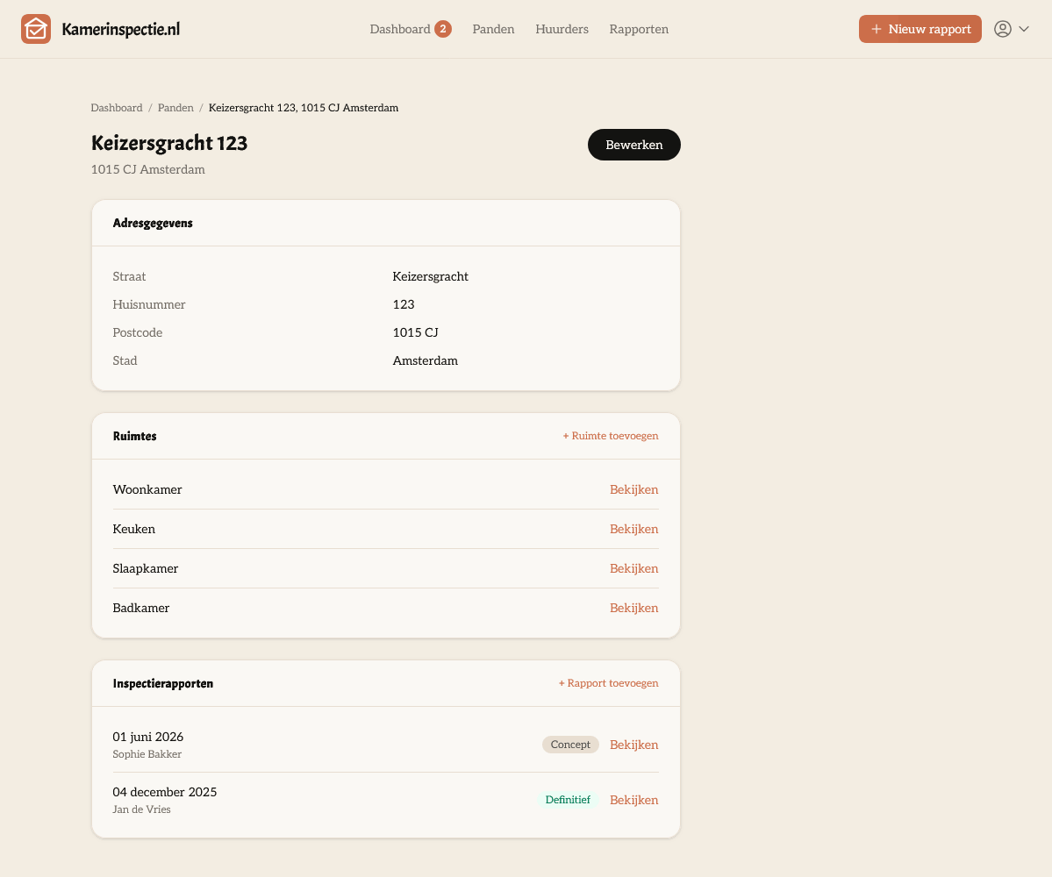
Task: Click the Adresgegevens card heading
Action: pos(153,224)
